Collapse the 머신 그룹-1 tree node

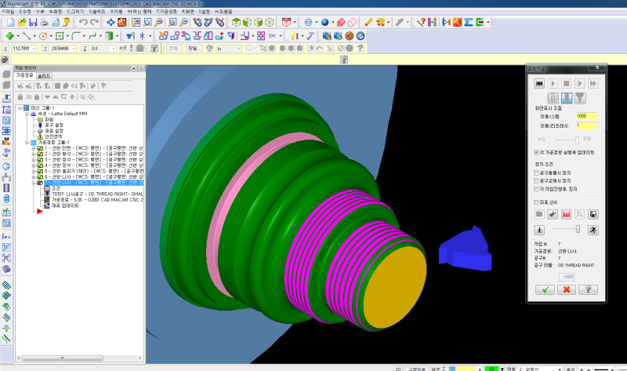tap(20, 107)
